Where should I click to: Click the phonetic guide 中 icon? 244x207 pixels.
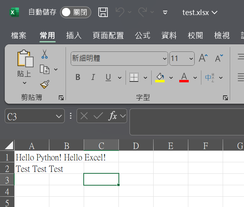click(210, 77)
